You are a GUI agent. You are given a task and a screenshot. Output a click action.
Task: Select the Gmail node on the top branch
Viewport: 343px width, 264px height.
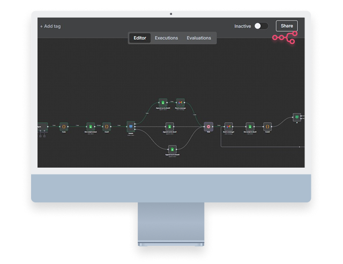click(x=181, y=101)
